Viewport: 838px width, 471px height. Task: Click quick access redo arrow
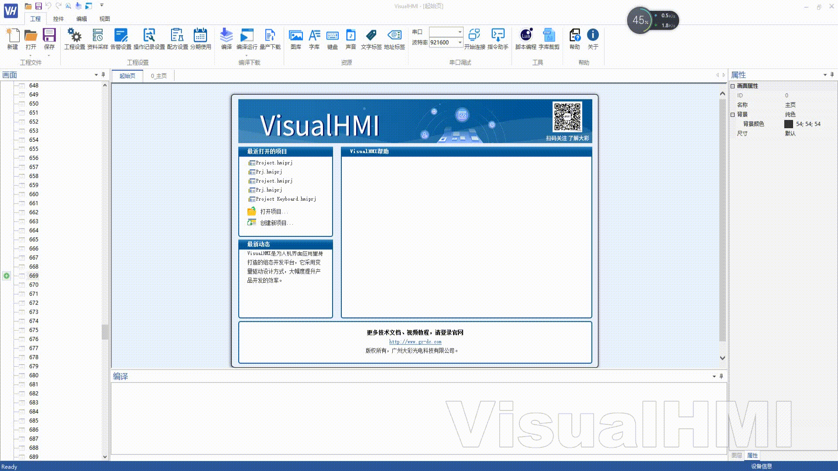tap(58, 6)
